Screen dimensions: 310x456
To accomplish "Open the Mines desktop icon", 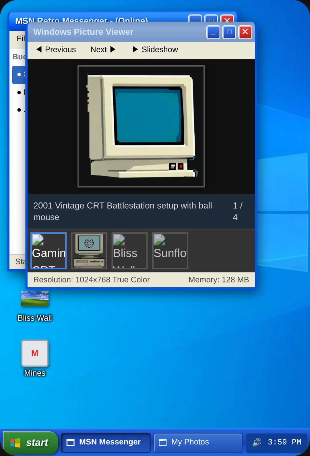I will tap(35, 358).
